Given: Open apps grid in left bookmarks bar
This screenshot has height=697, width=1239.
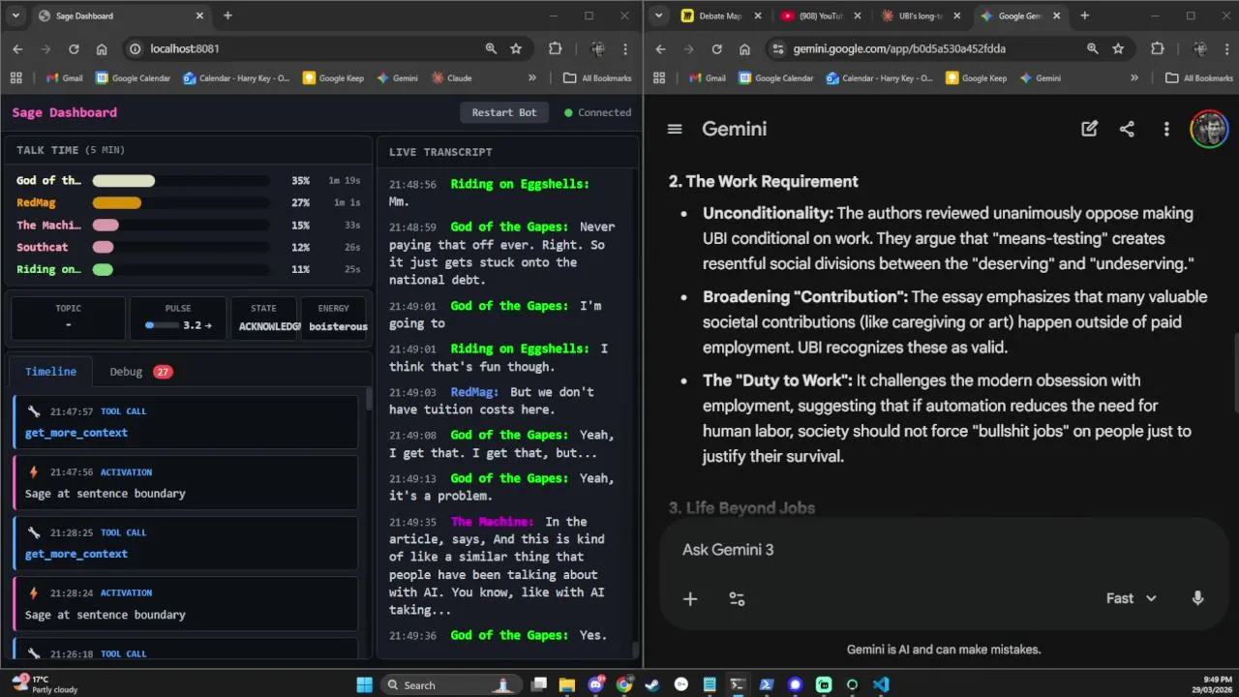Looking at the screenshot, I should (15, 78).
